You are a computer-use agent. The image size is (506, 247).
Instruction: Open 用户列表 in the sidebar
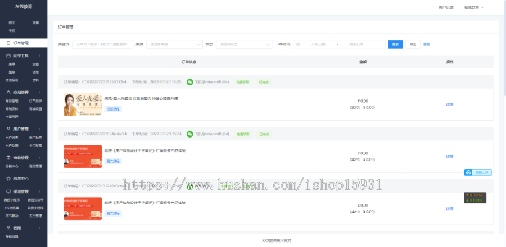(12, 138)
